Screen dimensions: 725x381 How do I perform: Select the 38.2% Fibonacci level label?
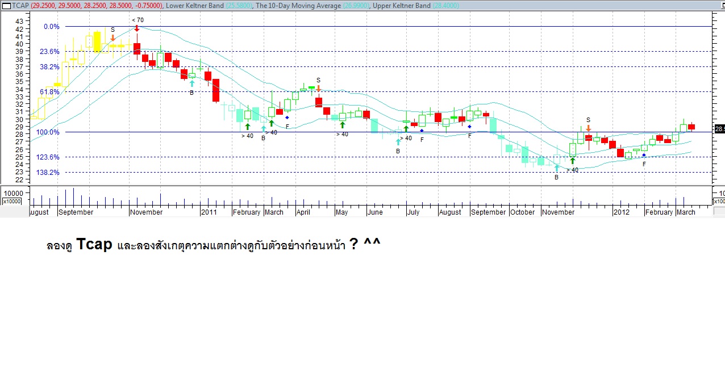[x=49, y=67]
